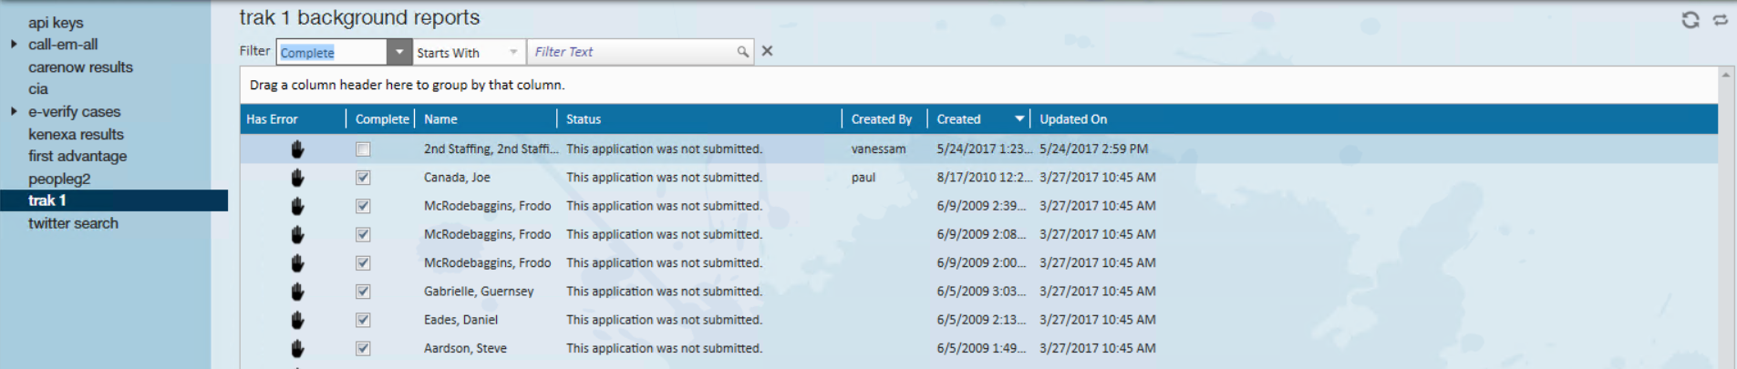Image resolution: width=1737 pixels, height=369 pixels.
Task: Click created-by value vanessam
Action: [x=878, y=149]
